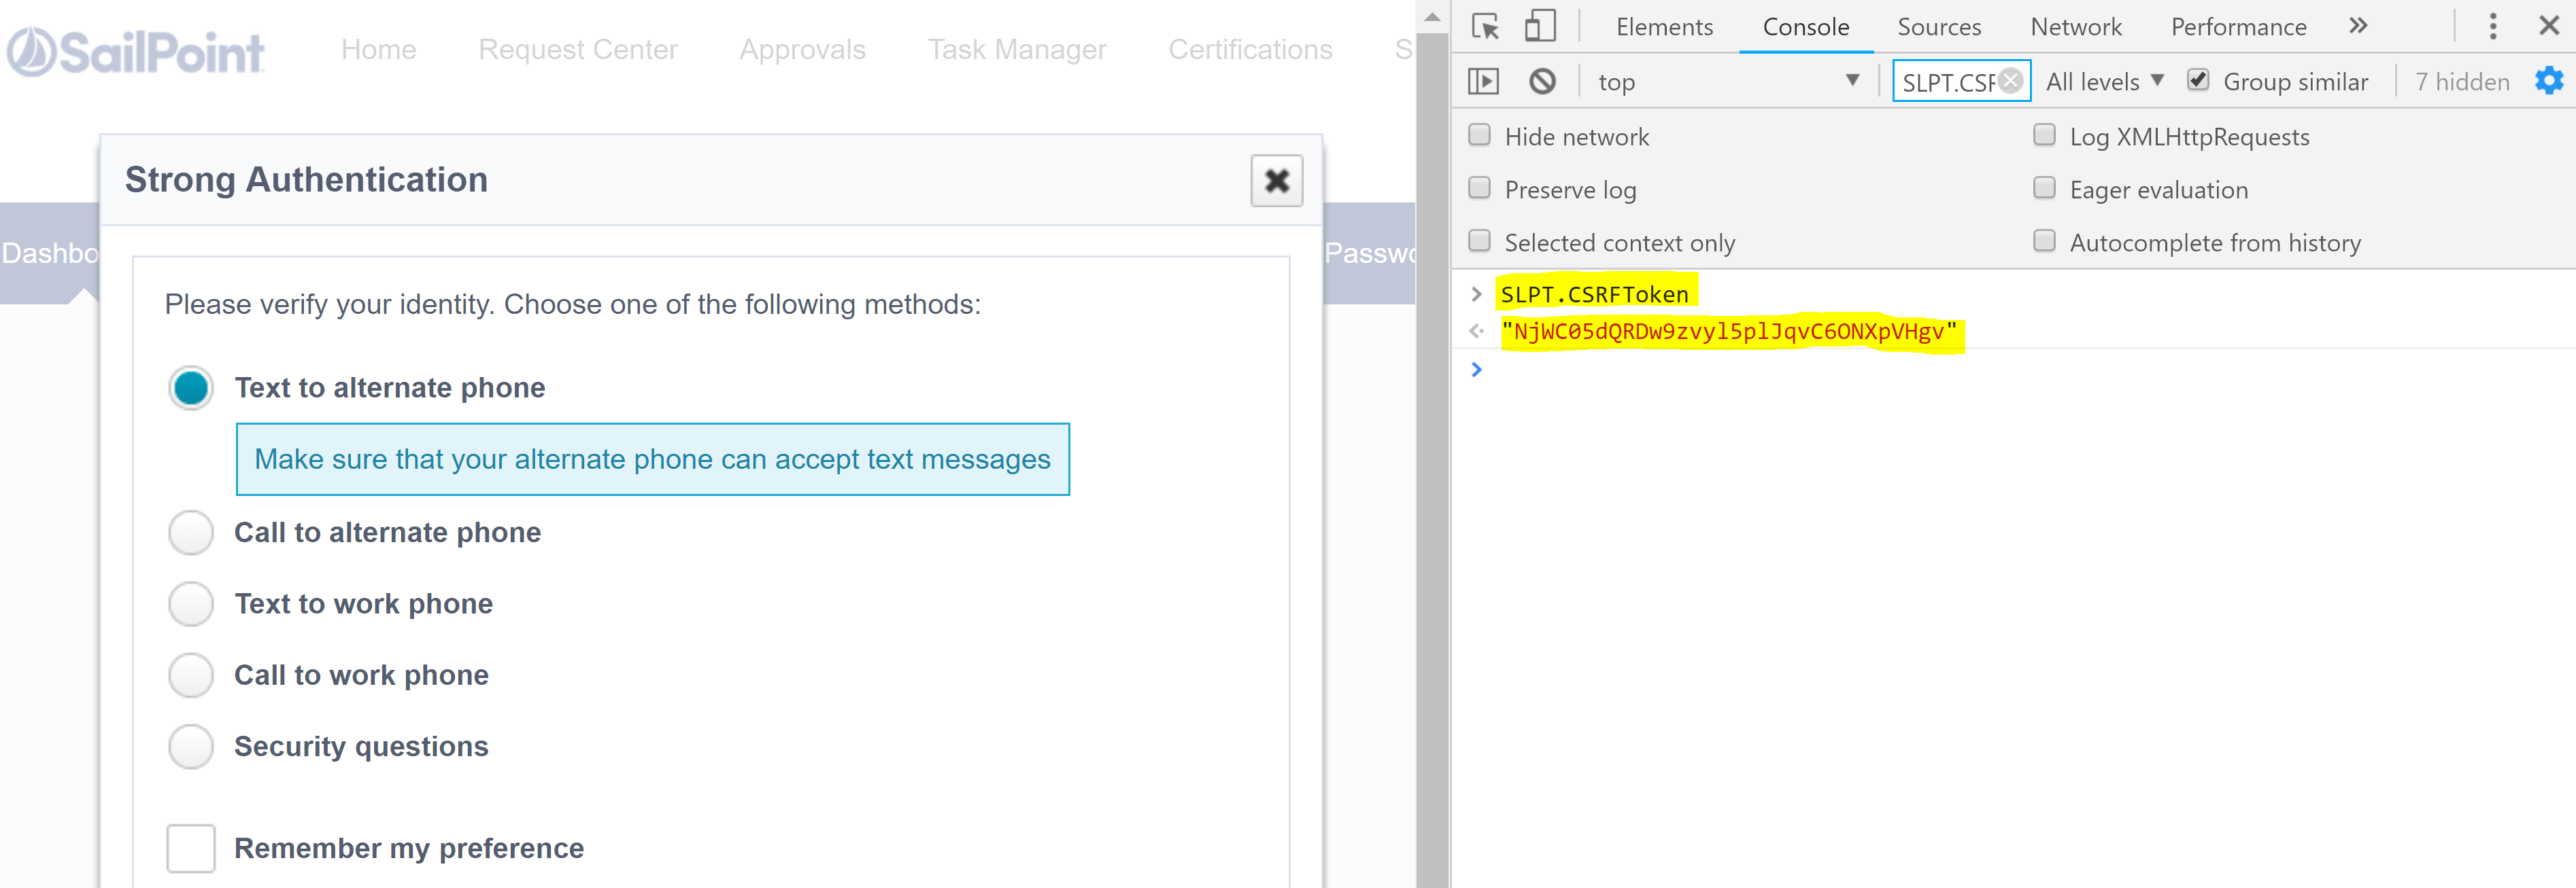Click the console filter input field

[1946, 82]
